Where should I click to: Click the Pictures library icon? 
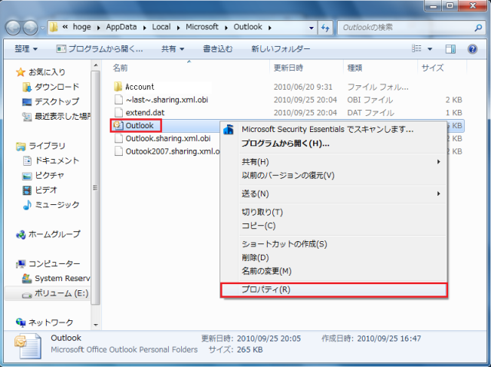[x=27, y=176]
